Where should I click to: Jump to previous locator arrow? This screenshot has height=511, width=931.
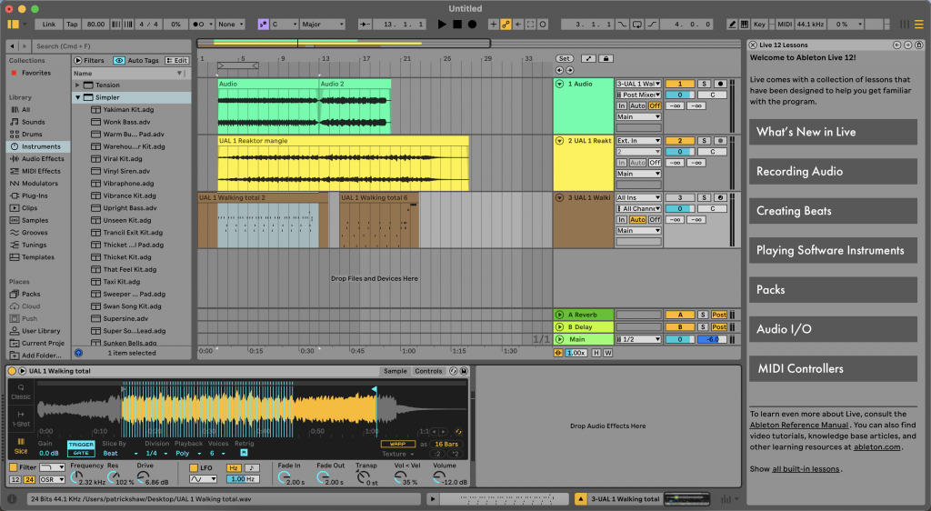point(559,70)
